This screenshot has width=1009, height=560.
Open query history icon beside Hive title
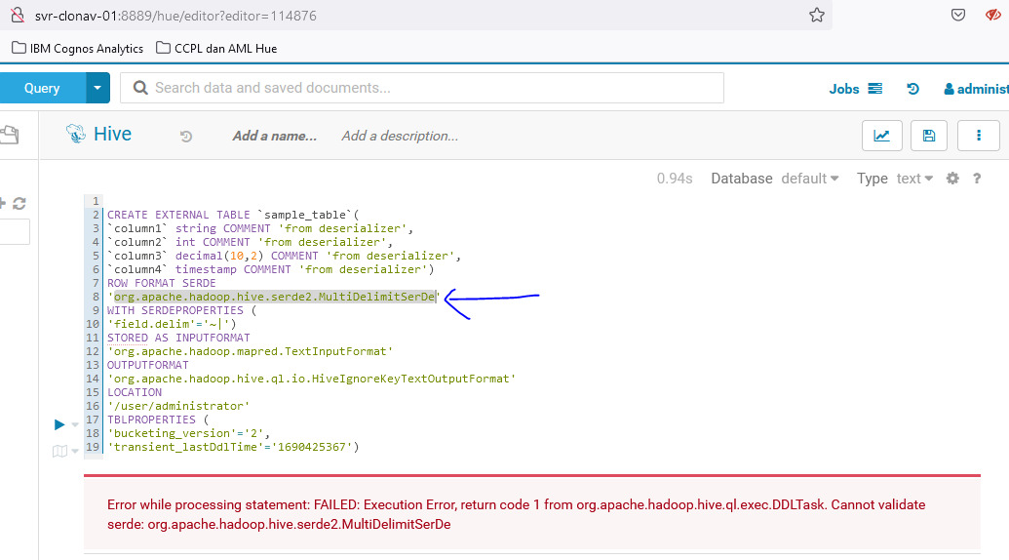pos(186,137)
